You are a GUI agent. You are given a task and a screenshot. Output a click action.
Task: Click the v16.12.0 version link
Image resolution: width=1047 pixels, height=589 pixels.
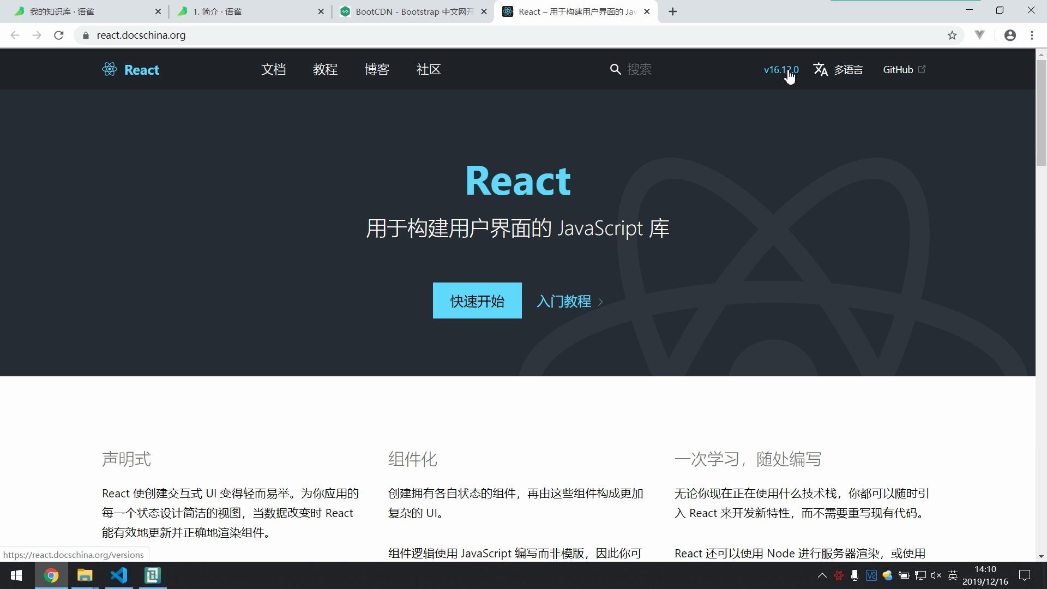point(780,69)
